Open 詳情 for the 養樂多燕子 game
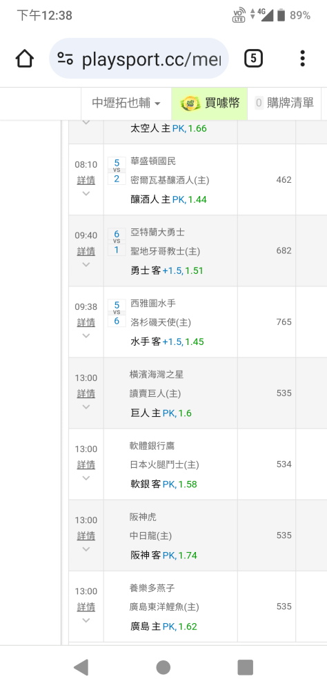Screen dimensions: 327x690 pos(86,607)
